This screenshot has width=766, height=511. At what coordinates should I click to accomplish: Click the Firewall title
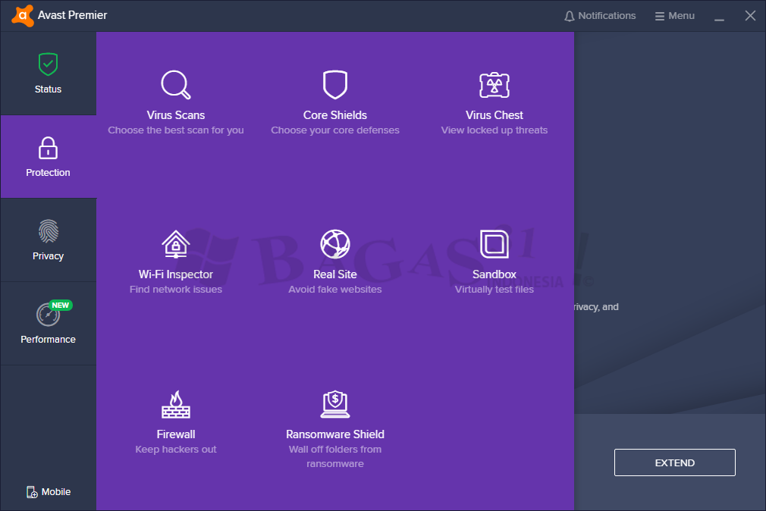point(176,434)
